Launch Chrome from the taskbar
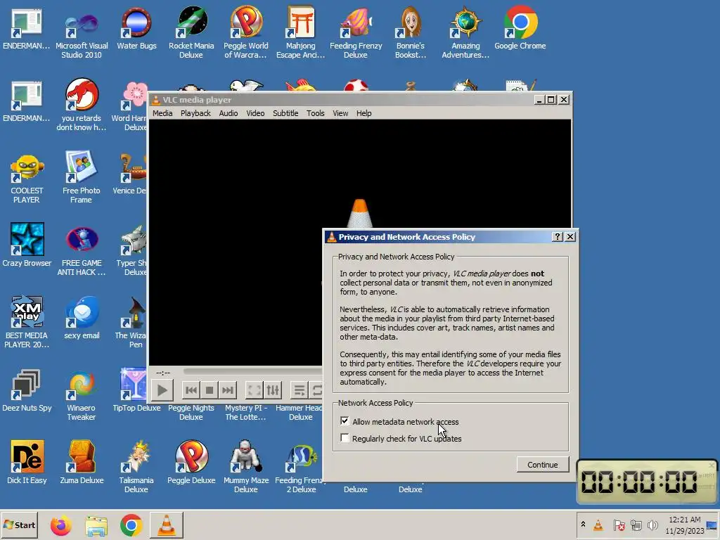This screenshot has width=720, height=540. click(x=131, y=525)
